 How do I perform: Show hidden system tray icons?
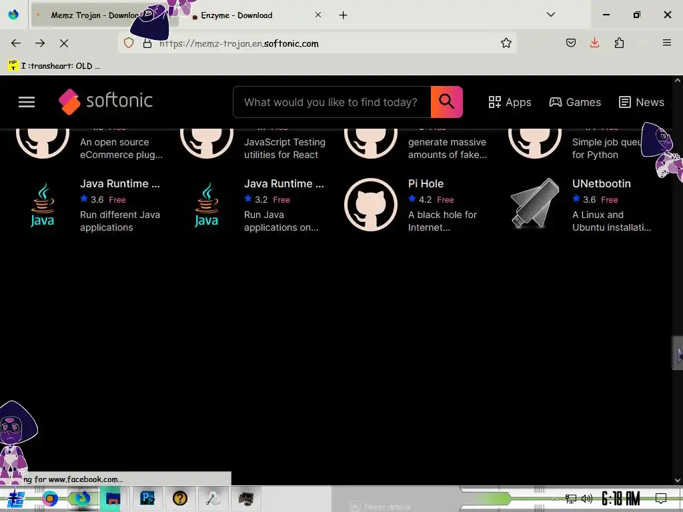[x=554, y=499]
